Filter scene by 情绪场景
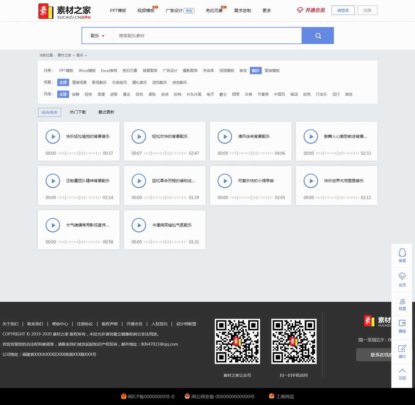Viewport: 415px width, 405px height. 79,82
